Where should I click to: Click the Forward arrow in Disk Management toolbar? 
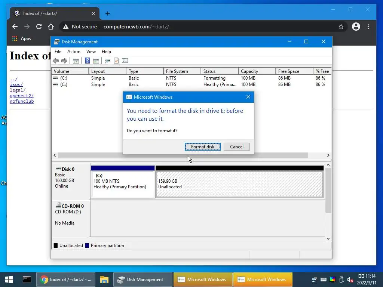(x=64, y=61)
